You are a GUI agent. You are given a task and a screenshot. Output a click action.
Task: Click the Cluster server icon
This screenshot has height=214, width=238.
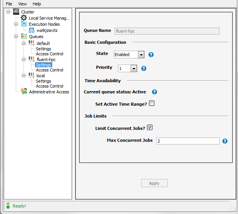[16, 12]
